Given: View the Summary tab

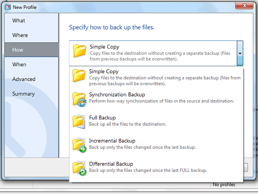Looking at the screenshot, I should [24, 94].
